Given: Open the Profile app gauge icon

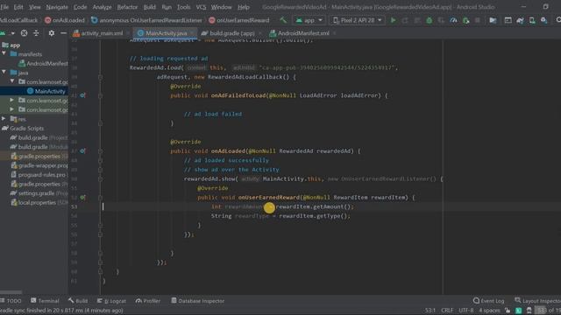Looking at the screenshot, I should click(453, 20).
